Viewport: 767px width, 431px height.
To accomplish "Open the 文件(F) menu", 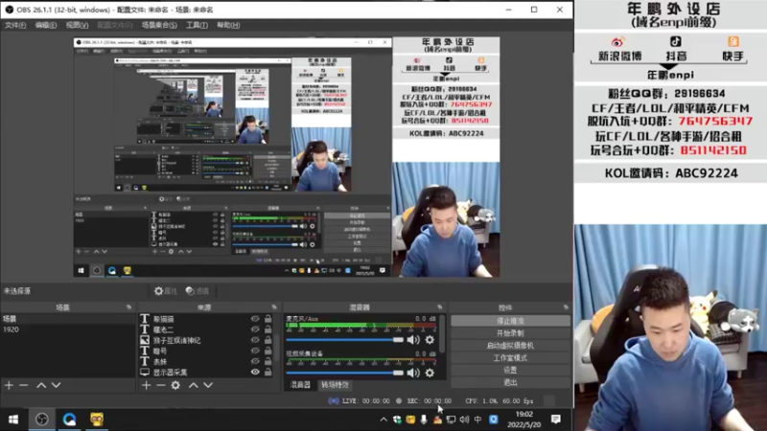I will tap(15, 25).
